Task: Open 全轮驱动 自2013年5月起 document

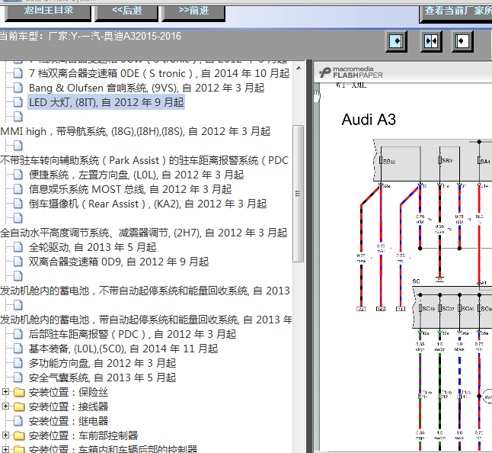Action: pos(93,247)
